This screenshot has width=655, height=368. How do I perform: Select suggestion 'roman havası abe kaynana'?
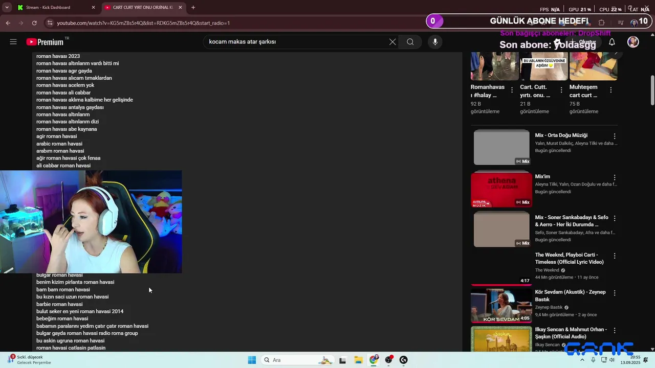pyautogui.click(x=67, y=129)
